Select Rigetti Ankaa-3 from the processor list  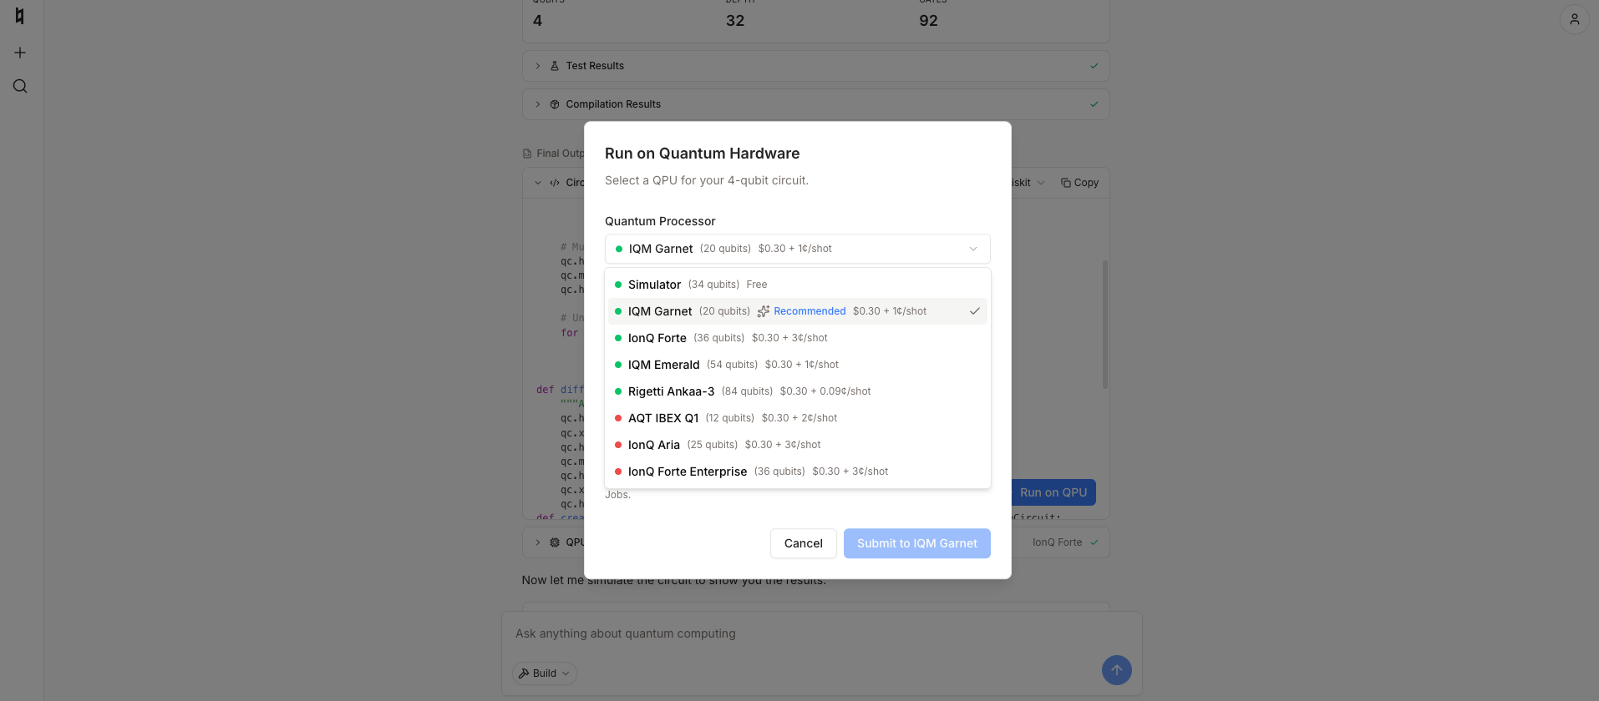797,391
